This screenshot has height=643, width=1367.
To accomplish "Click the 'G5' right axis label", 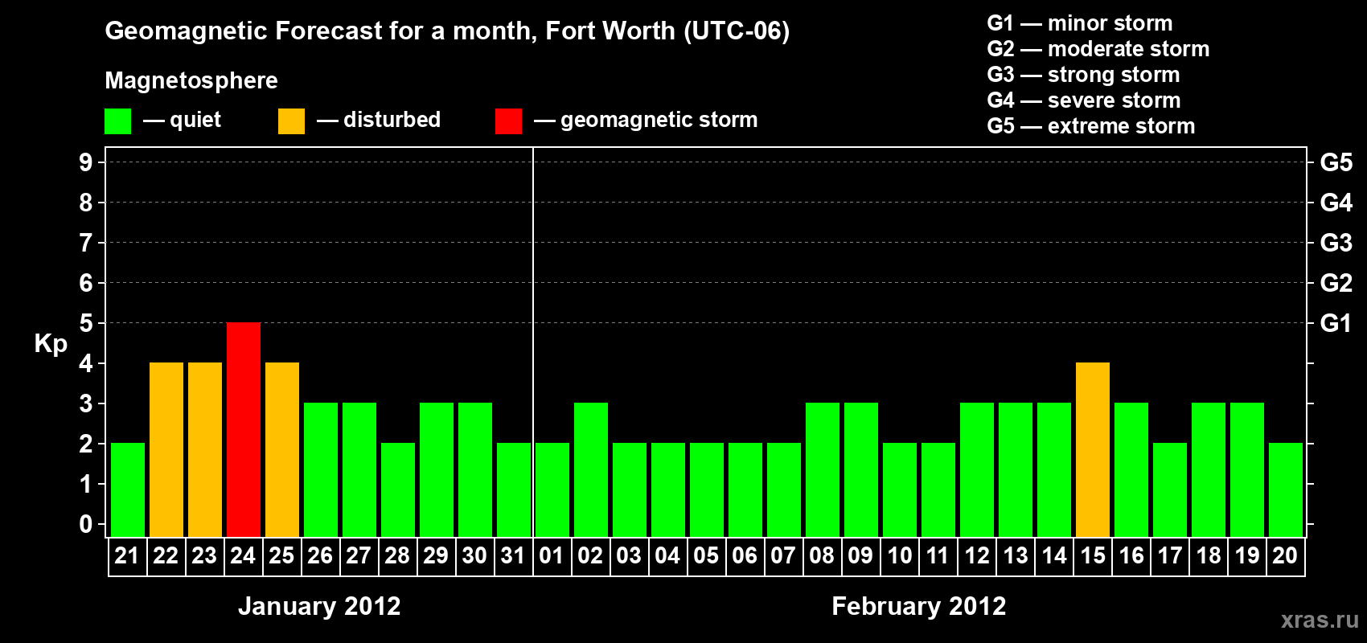I will [x=1336, y=162].
